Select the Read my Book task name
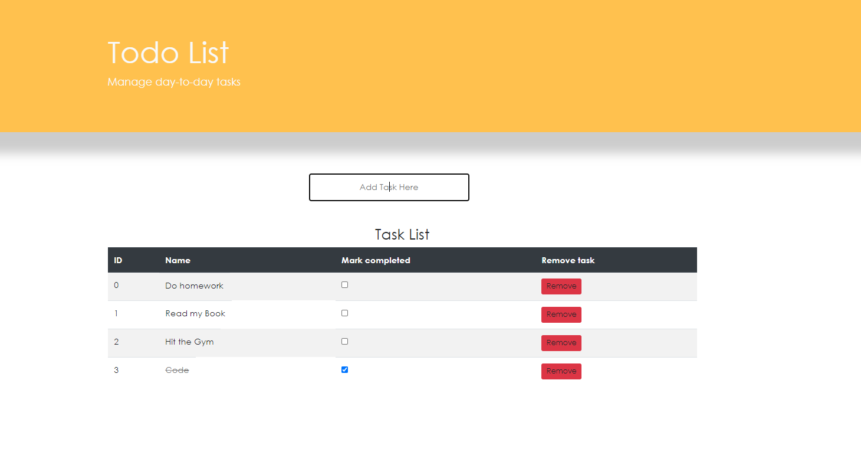 click(195, 313)
